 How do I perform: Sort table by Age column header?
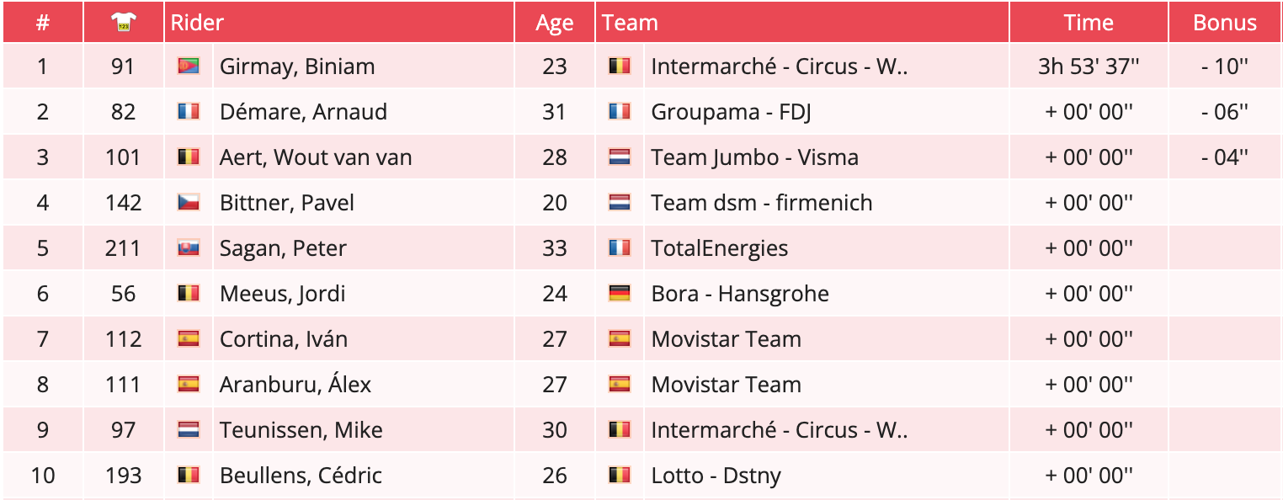click(554, 24)
